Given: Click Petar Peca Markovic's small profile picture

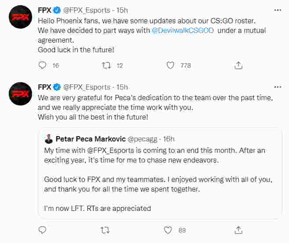Looking at the screenshot, I should [49, 139].
